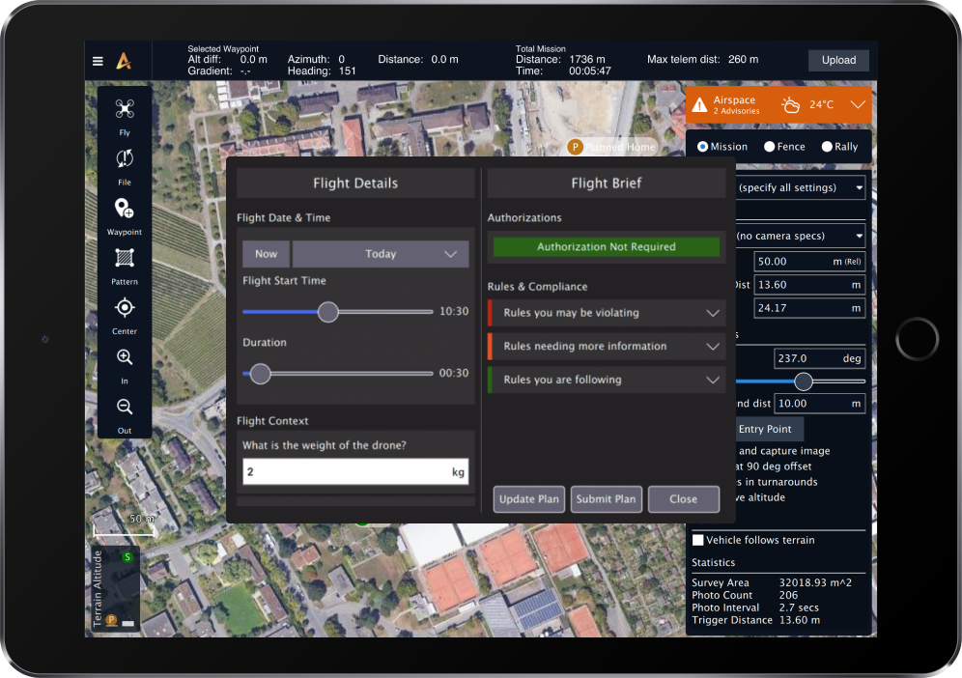The image size is (962, 678).
Task: Click the Heading 151 value
Action: (348, 71)
